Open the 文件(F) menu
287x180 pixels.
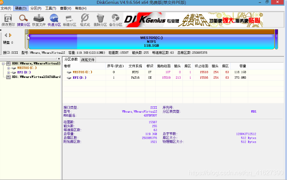[x=6, y=9]
